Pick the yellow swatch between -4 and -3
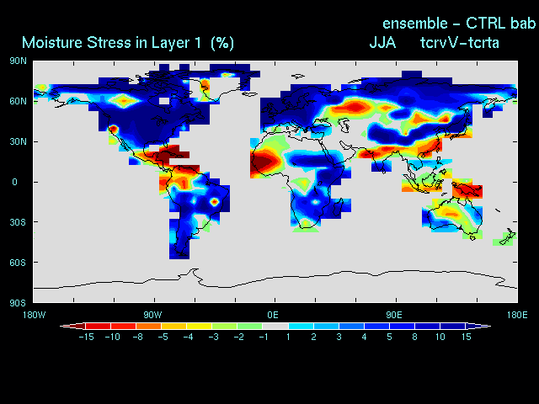The image size is (539, 404). [x=200, y=326]
